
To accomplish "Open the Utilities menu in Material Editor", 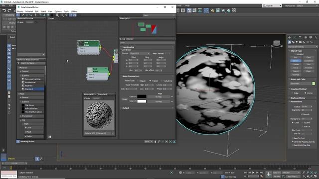I will (74, 11).
